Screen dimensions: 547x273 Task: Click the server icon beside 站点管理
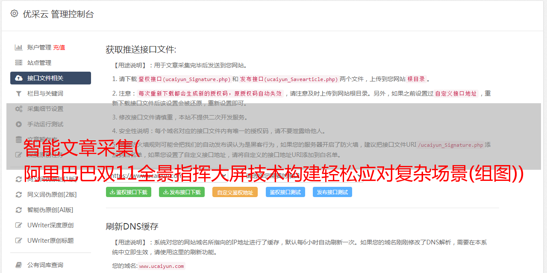[19, 63]
